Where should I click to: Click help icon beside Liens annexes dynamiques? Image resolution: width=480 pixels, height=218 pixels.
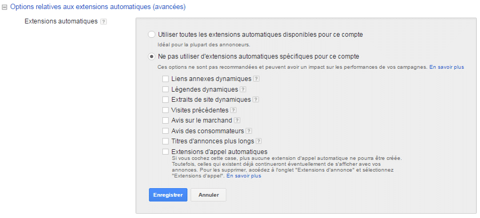pyautogui.click(x=257, y=79)
